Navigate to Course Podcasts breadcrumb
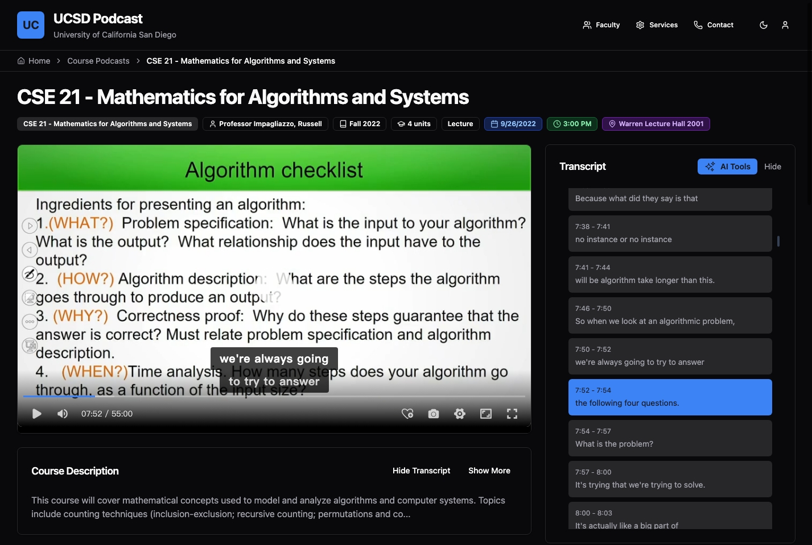The width and height of the screenshot is (812, 545). click(98, 61)
